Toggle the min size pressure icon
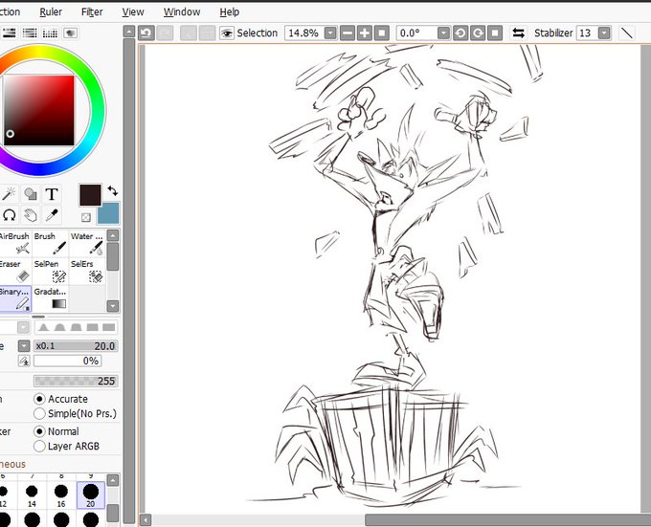This screenshot has height=527, width=651. (24, 361)
